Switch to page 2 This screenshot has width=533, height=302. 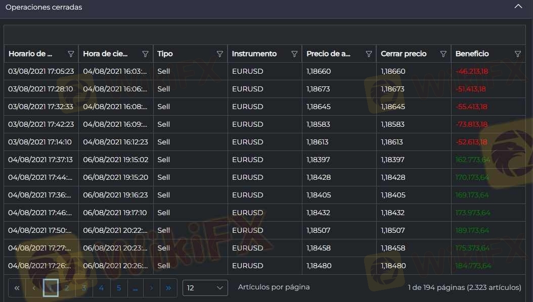click(x=67, y=288)
